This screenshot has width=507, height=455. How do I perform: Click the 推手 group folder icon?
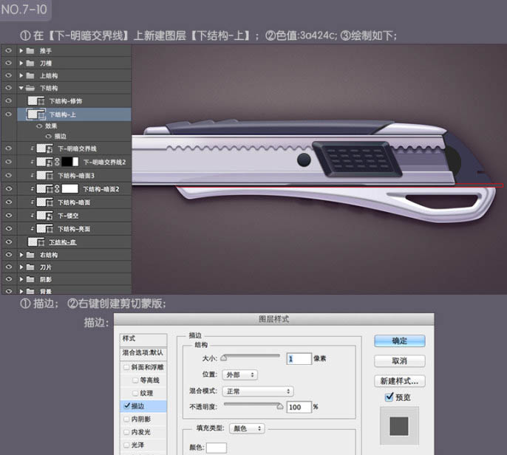point(30,51)
